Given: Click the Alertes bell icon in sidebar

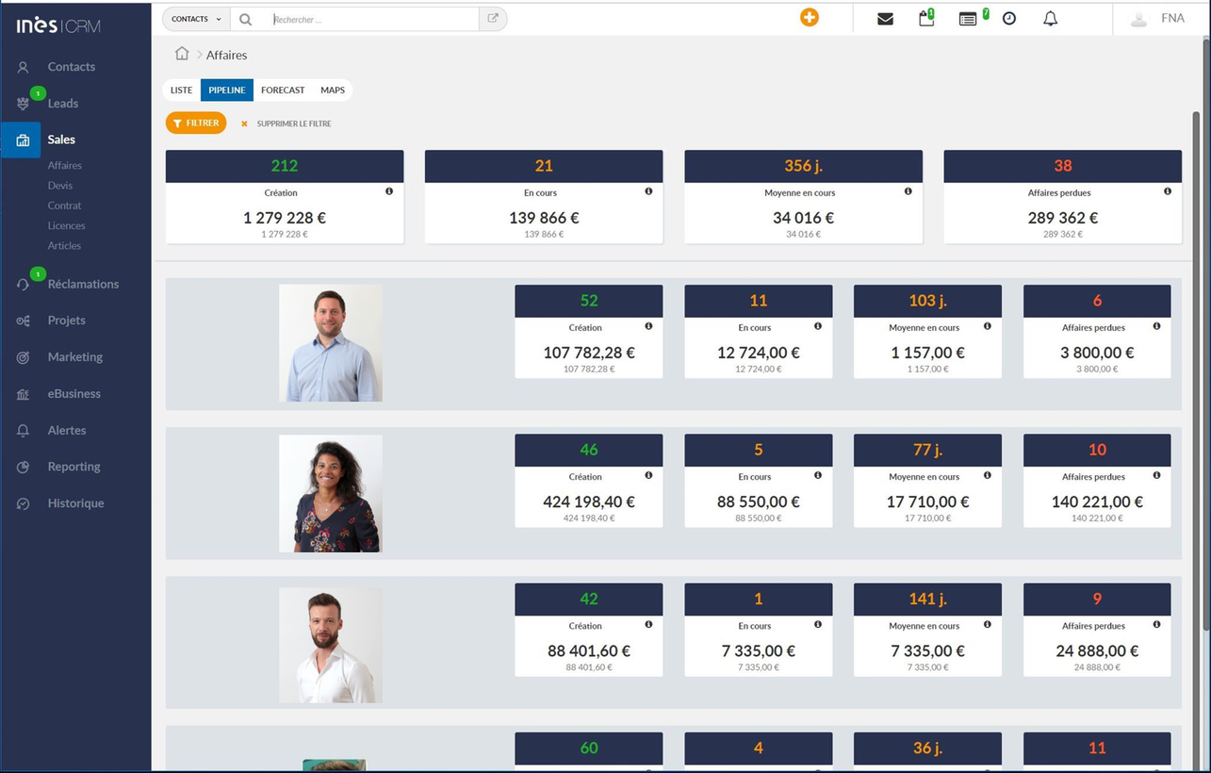Looking at the screenshot, I should (x=24, y=430).
